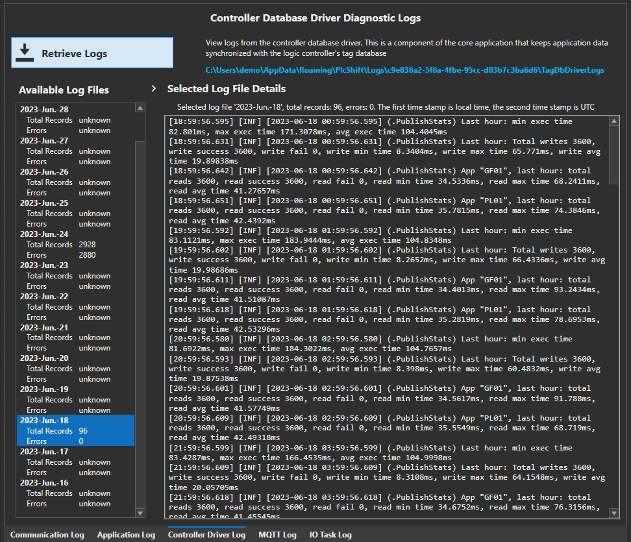The height and width of the screenshot is (542, 631).
Task: Click the Selected Log File Details heading
Action: [226, 89]
